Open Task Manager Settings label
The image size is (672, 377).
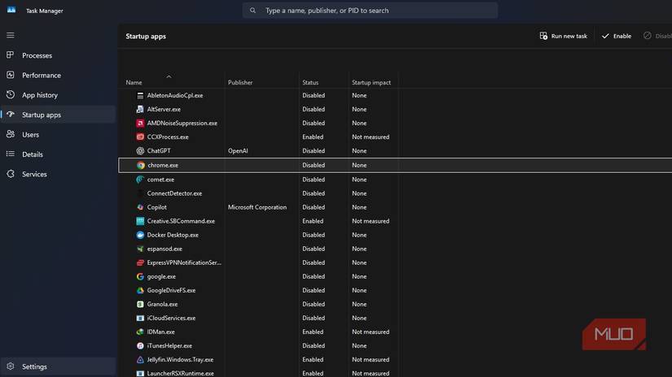34,366
